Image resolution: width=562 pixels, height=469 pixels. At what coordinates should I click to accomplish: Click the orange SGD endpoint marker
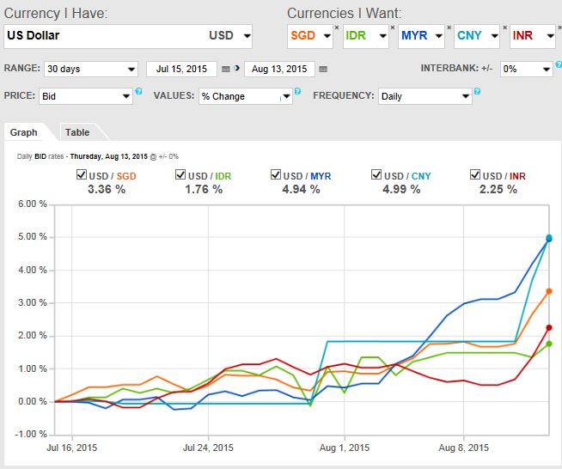pos(549,292)
